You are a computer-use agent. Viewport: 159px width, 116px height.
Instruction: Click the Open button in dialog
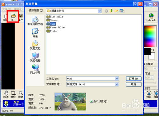point(134,78)
